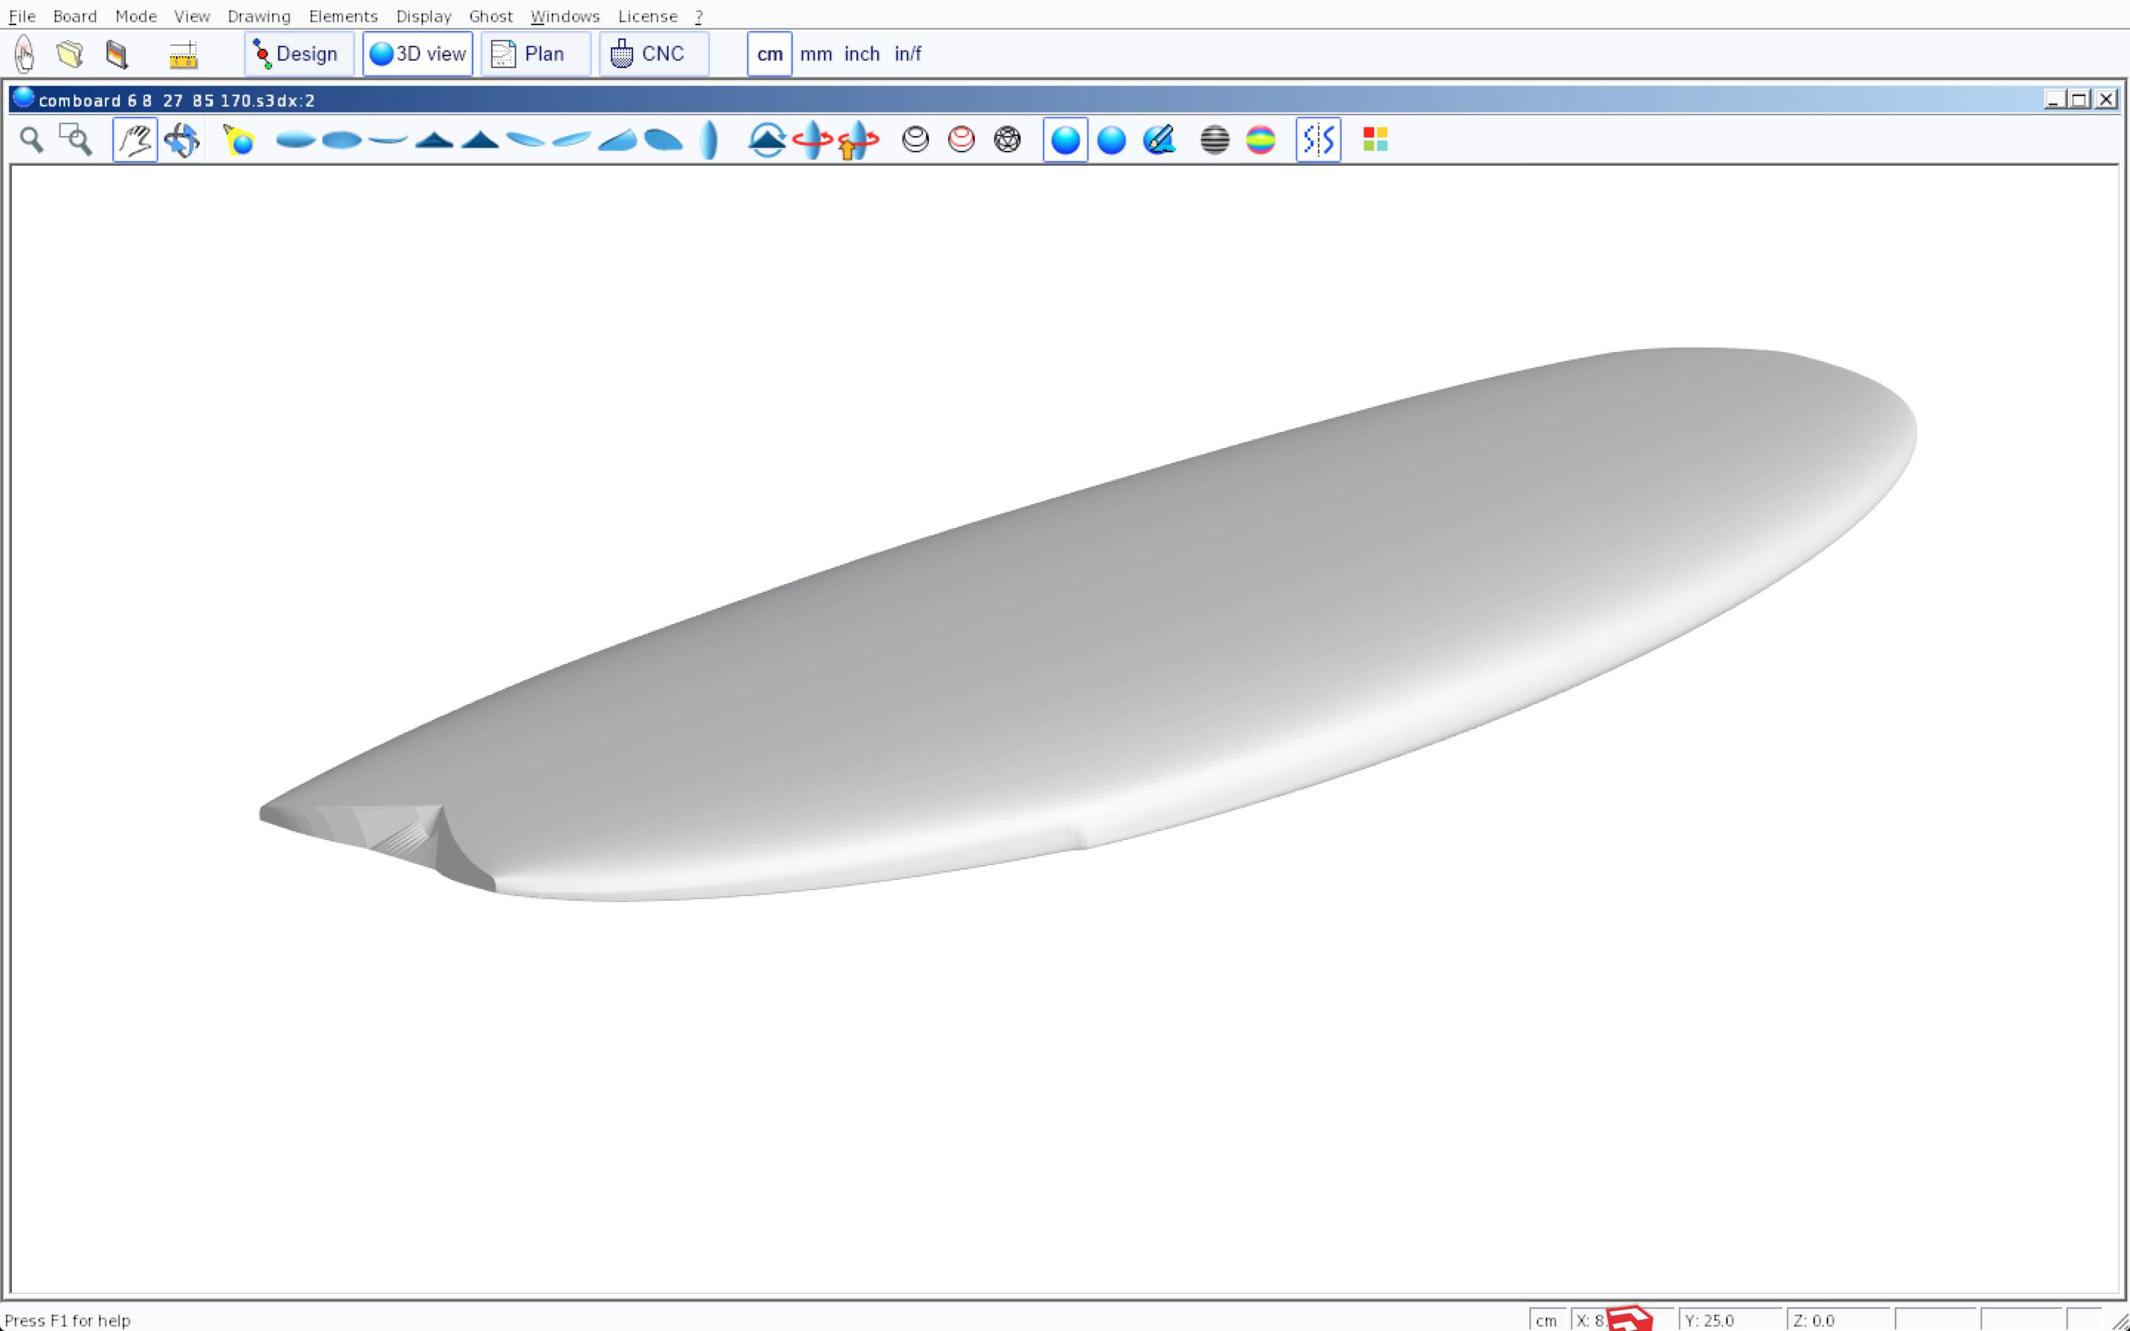Open the Board menu
The image size is (2130, 1331).
pos(75,17)
